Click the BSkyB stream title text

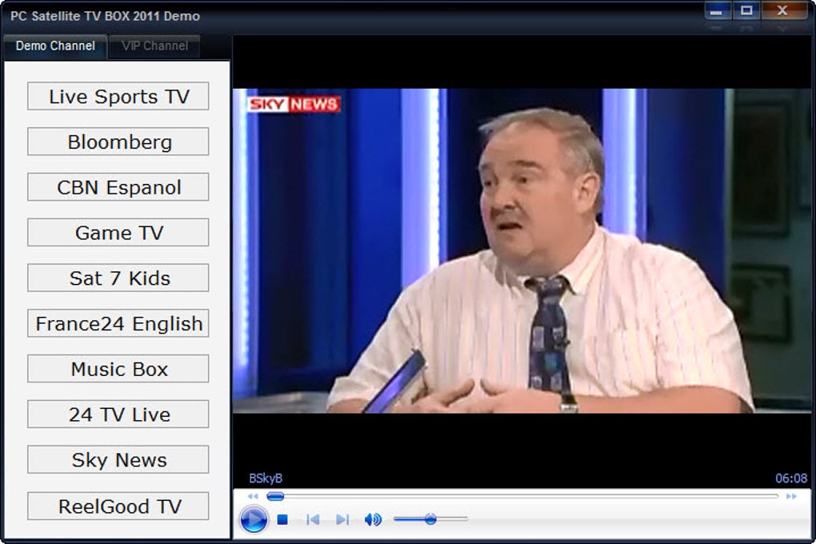tap(266, 478)
